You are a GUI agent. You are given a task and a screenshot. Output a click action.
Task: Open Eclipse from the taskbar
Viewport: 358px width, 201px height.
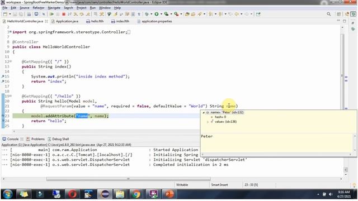(x=105, y=194)
